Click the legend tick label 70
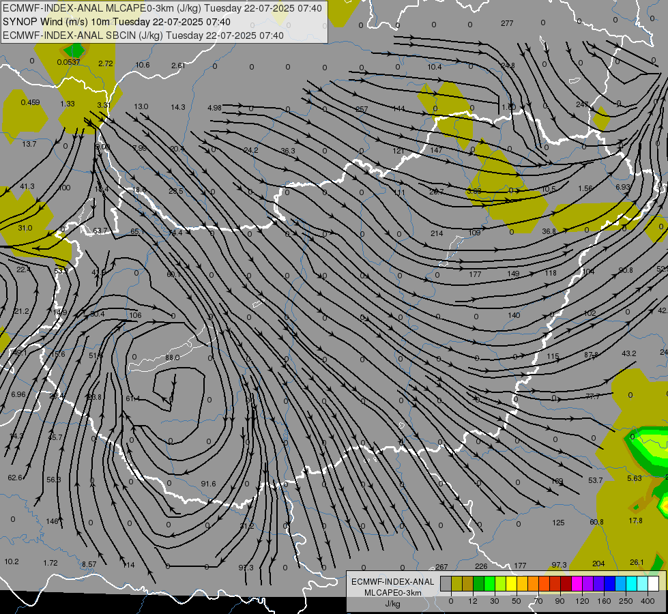 538,601
